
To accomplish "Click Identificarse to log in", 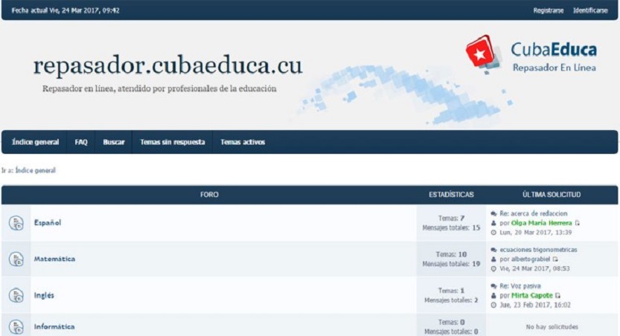I will click(590, 10).
